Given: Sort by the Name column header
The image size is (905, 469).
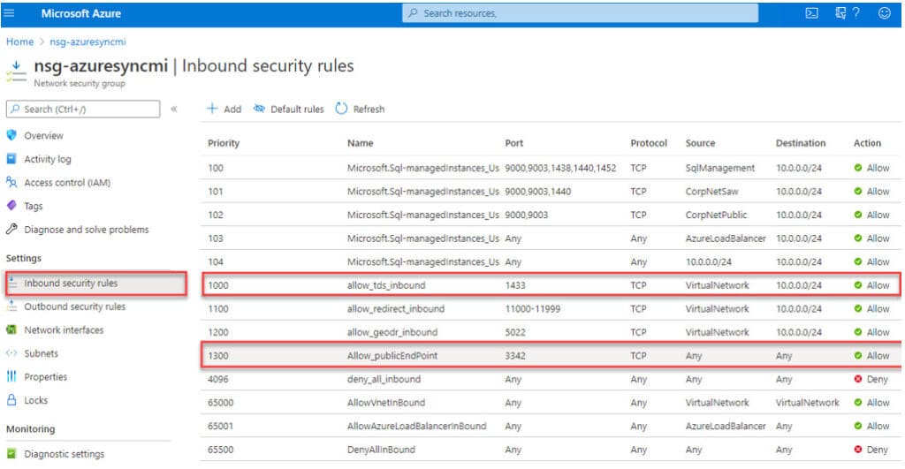Looking at the screenshot, I should [x=361, y=143].
